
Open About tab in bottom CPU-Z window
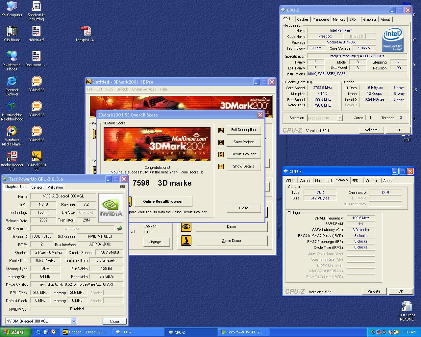388,181
